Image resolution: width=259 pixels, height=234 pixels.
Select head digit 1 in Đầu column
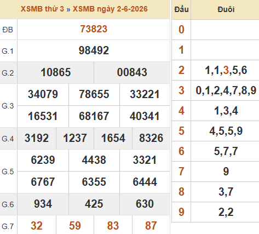[181, 50]
